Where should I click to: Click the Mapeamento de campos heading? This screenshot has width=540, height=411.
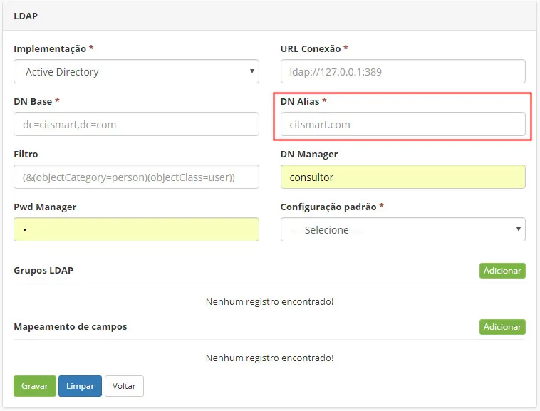pos(71,327)
